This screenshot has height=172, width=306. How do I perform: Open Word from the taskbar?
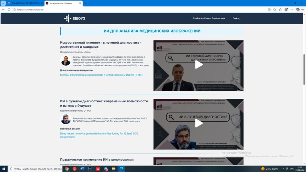click(82, 169)
